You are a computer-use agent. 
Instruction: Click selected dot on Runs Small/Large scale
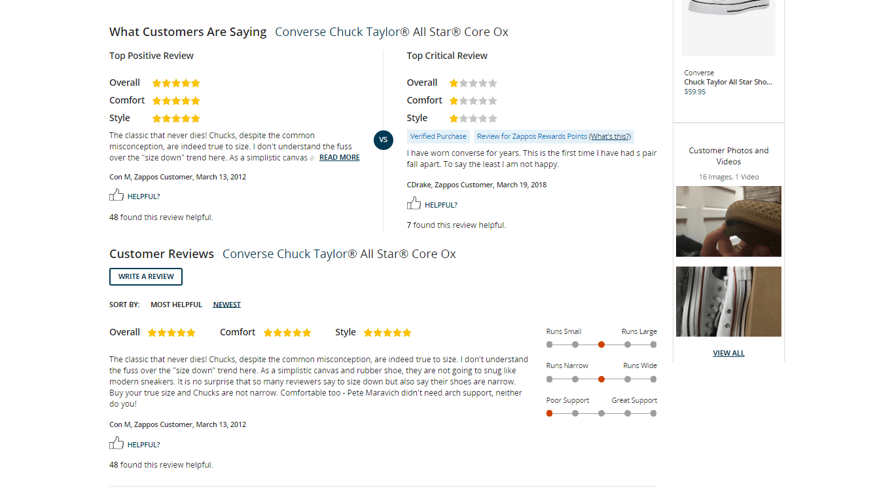(x=601, y=345)
